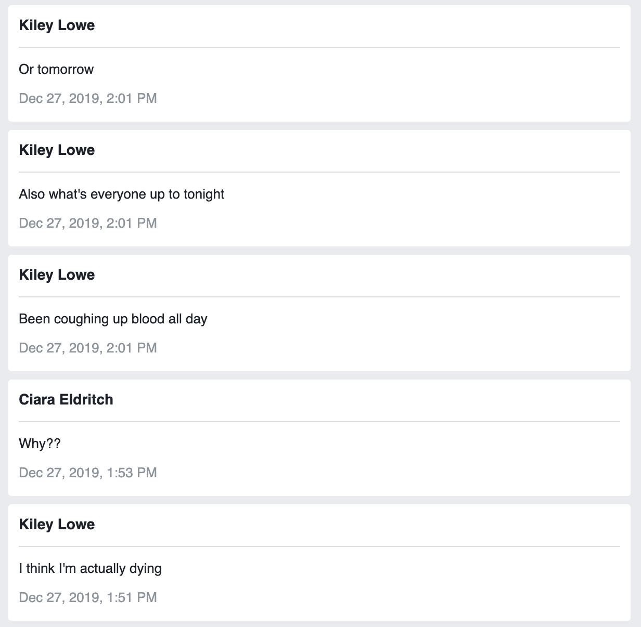The image size is (641, 627).
Task: Click divider line under Ciara Eldritch's name
Action: coord(319,422)
